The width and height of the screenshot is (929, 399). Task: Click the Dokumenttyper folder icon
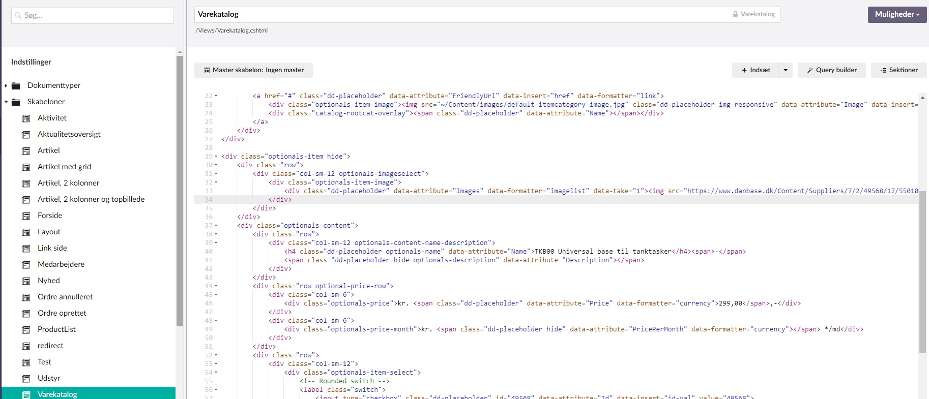(16, 85)
